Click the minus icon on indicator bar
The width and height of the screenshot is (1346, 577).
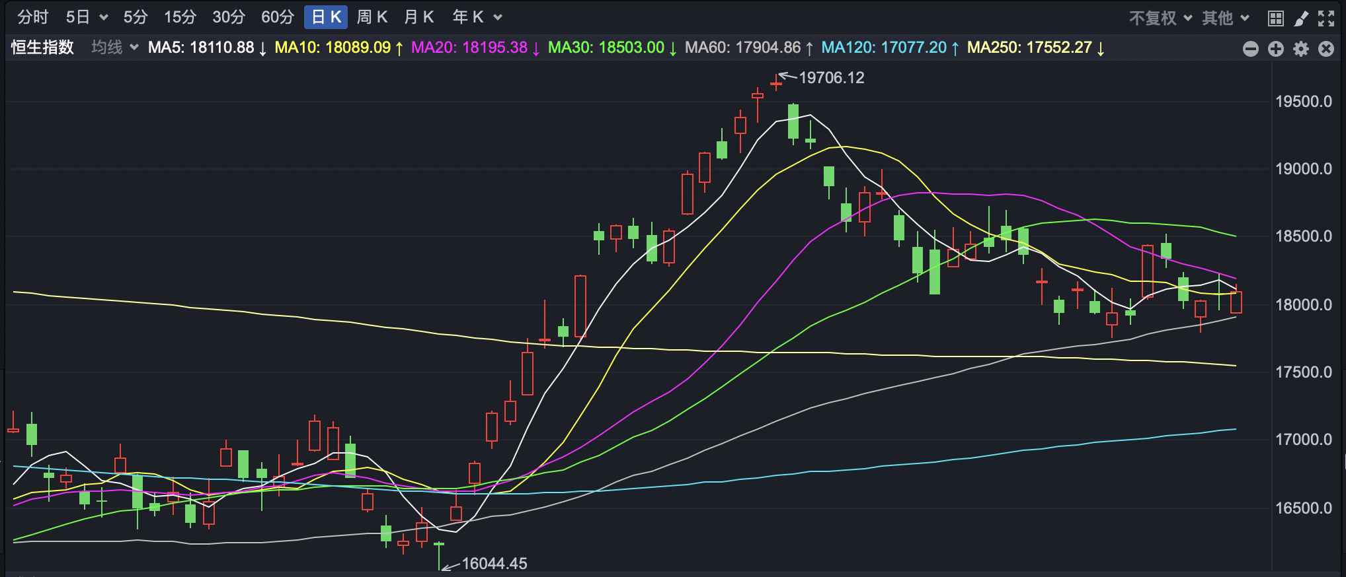click(x=1250, y=49)
